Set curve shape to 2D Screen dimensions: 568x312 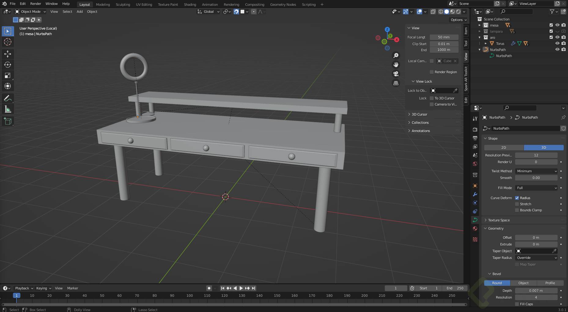503,148
